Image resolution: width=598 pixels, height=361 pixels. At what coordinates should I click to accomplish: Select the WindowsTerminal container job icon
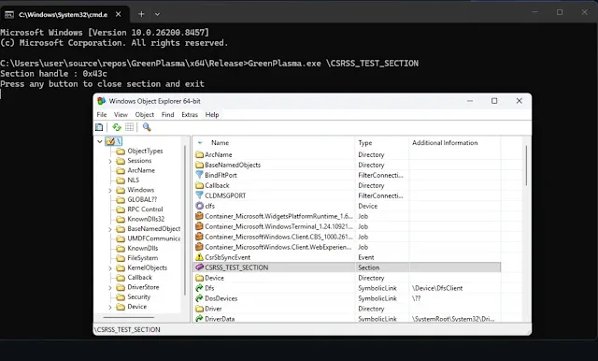click(x=199, y=226)
